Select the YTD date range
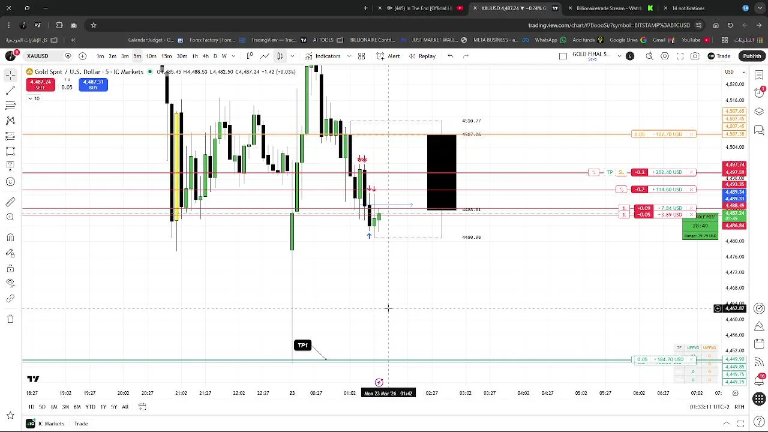This screenshot has height=432, width=768. point(90,407)
